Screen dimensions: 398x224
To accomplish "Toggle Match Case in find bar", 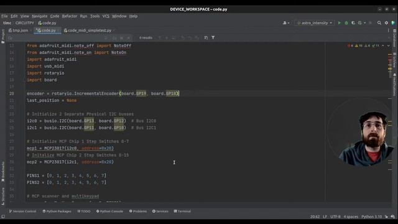I will pos(114,38).
